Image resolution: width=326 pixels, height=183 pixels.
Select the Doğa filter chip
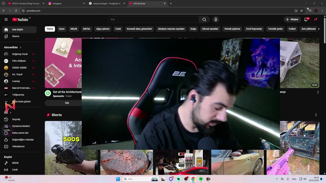click(193, 29)
